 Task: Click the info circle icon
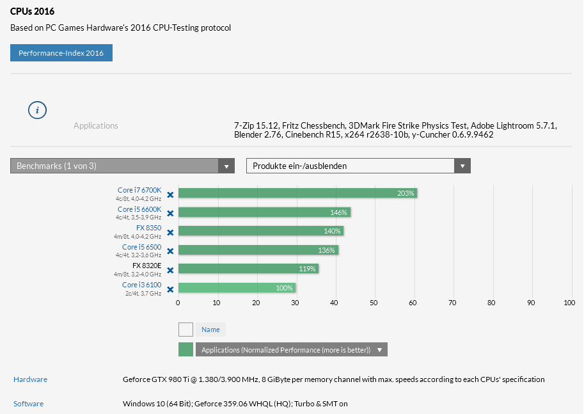(37, 110)
